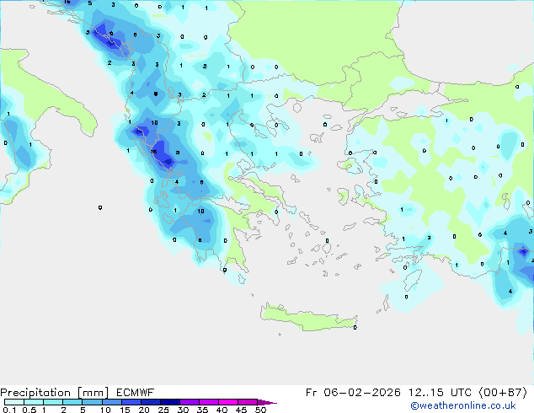Click the 20–25 mm legend color swatch

[x=151, y=402]
